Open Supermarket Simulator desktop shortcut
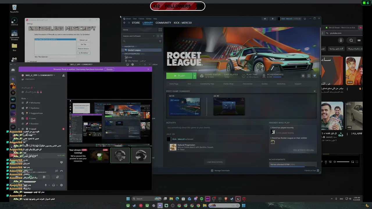 tap(14, 35)
